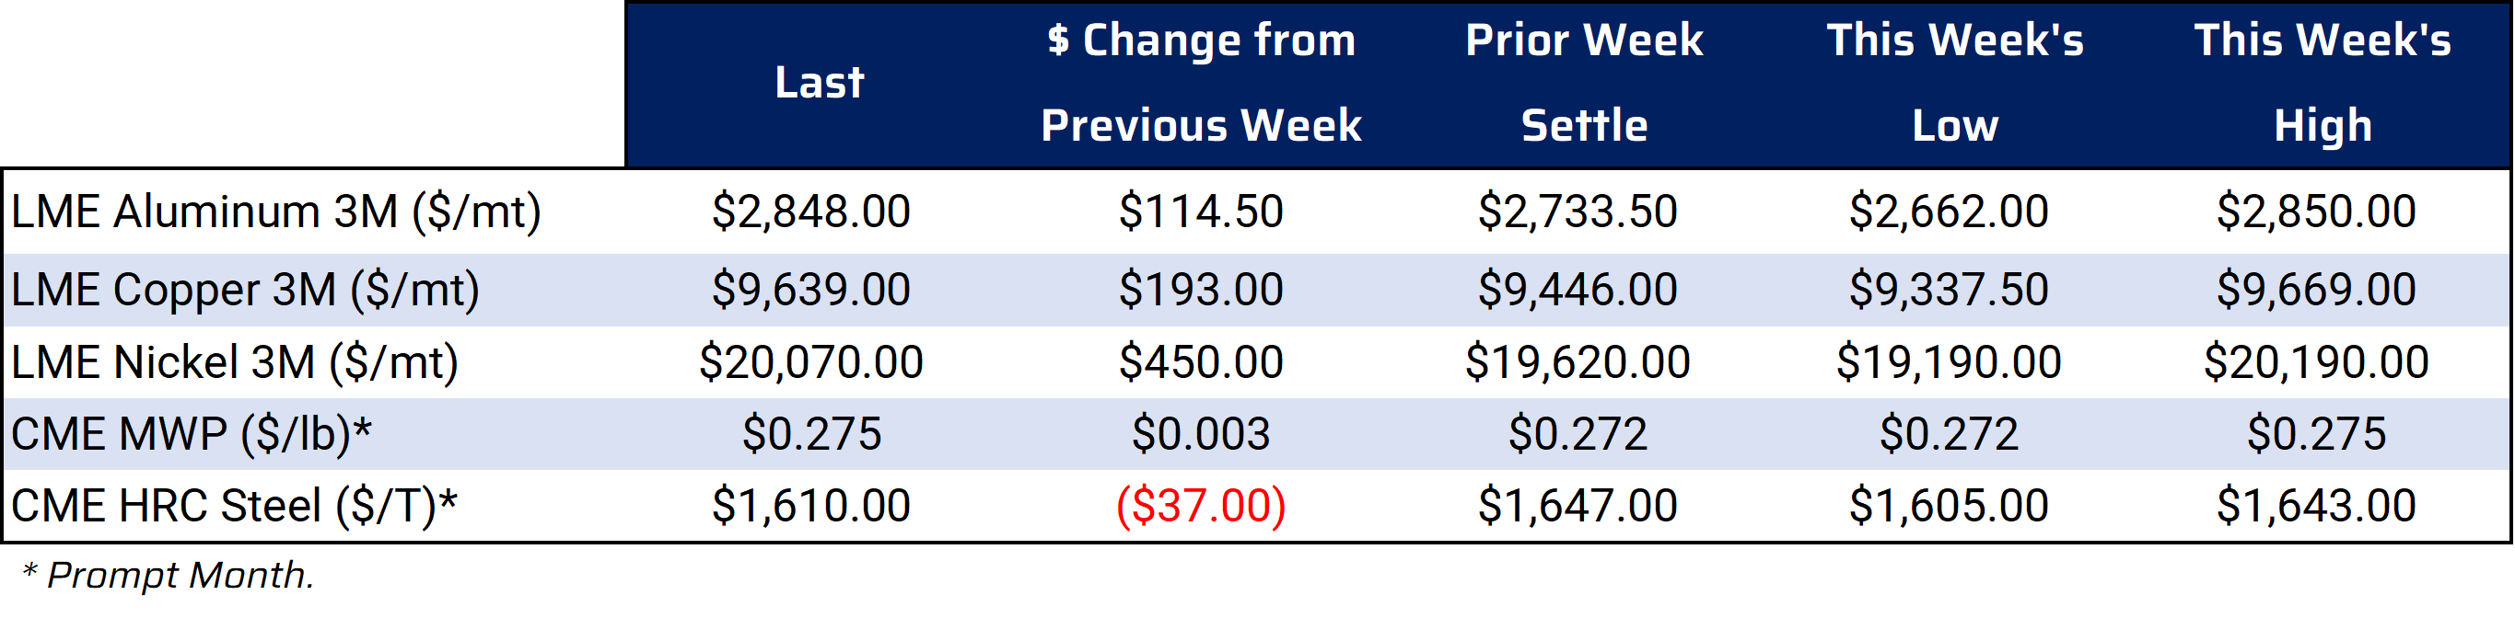
Task: Click the CME HRC Steel row label
Action: coord(234,506)
